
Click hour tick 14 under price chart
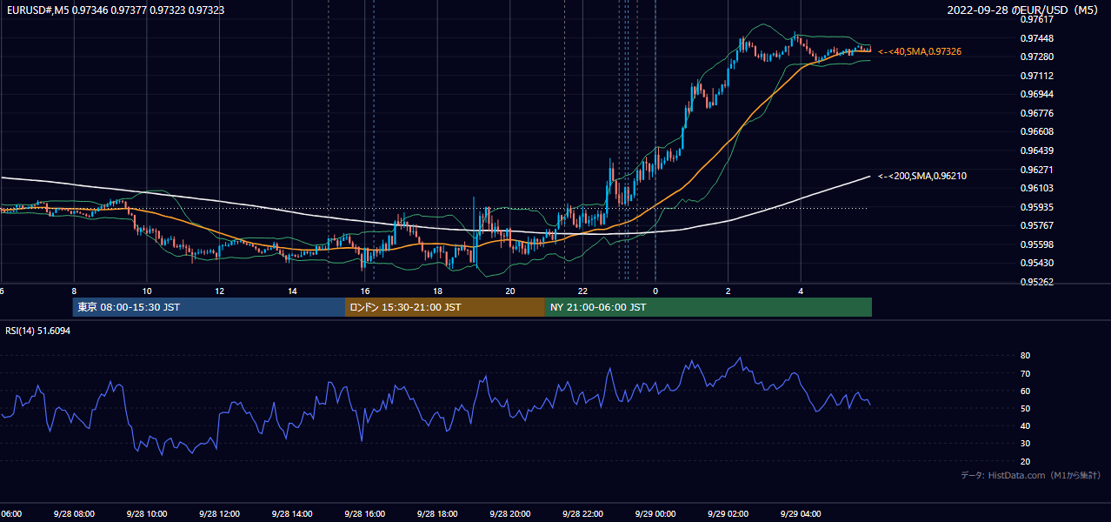[292, 291]
